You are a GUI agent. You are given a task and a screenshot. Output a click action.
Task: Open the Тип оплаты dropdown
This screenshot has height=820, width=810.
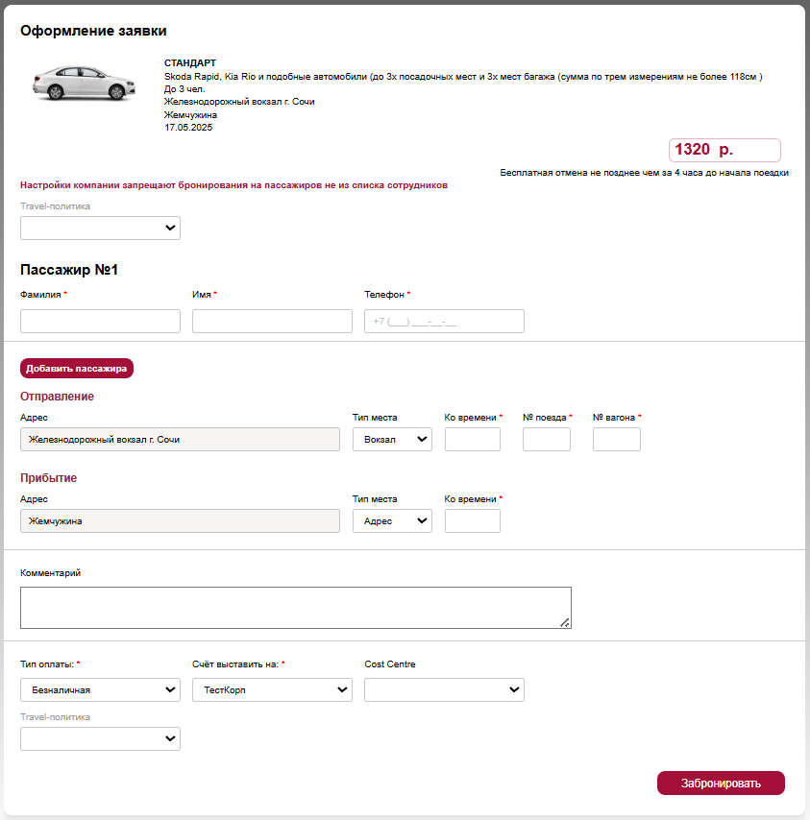pos(101,689)
